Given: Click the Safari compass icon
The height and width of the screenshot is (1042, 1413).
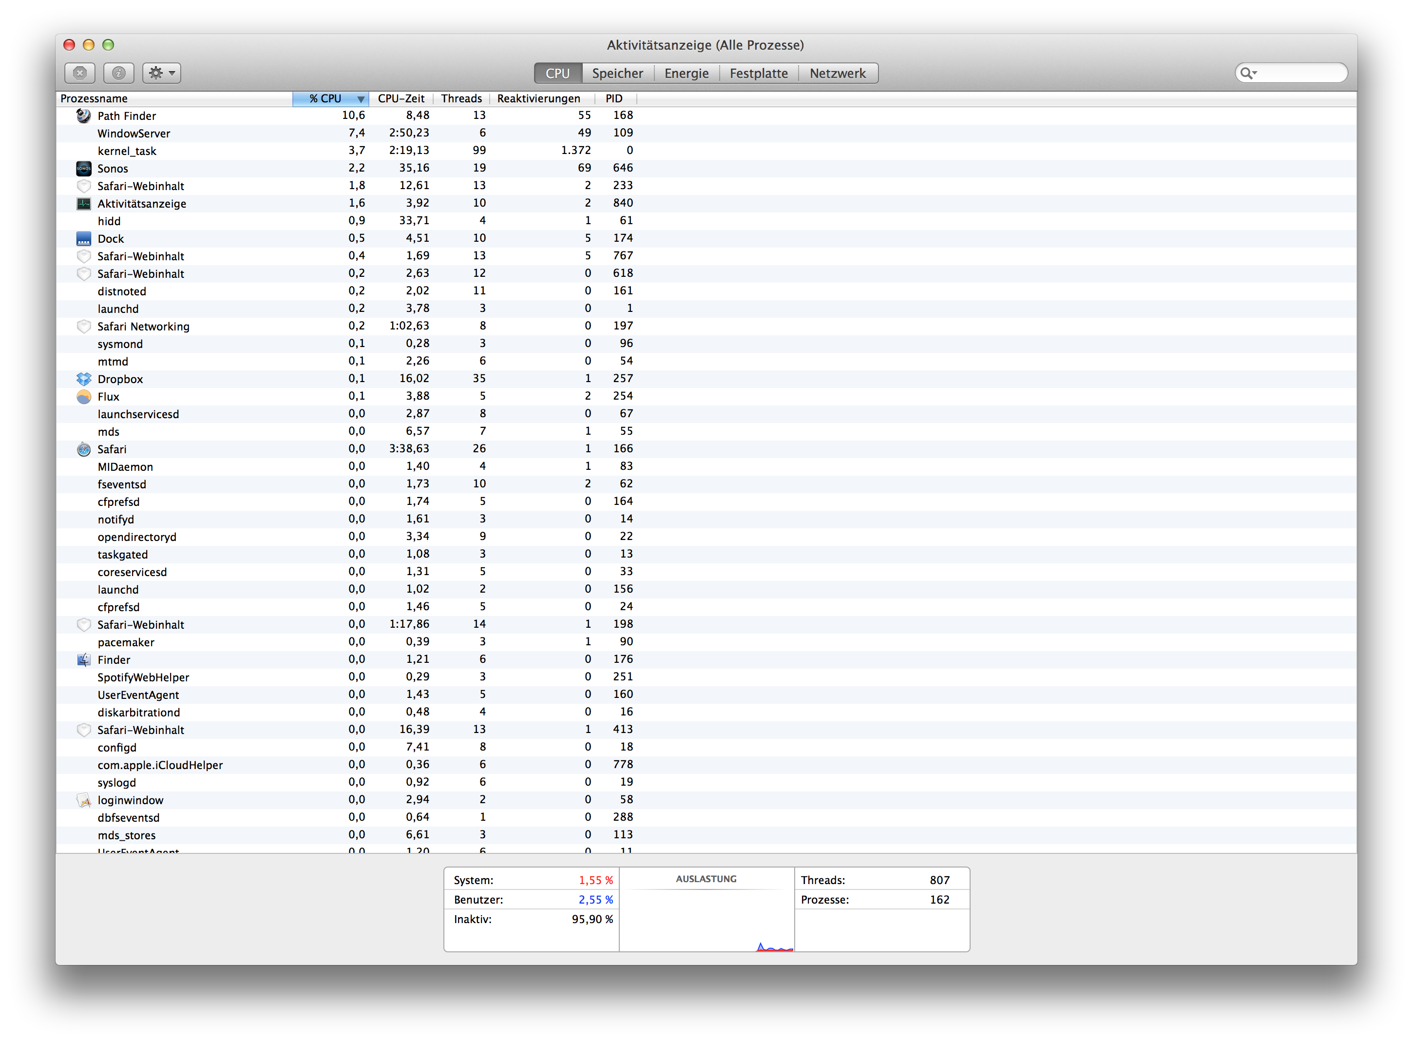Looking at the screenshot, I should click(x=83, y=449).
